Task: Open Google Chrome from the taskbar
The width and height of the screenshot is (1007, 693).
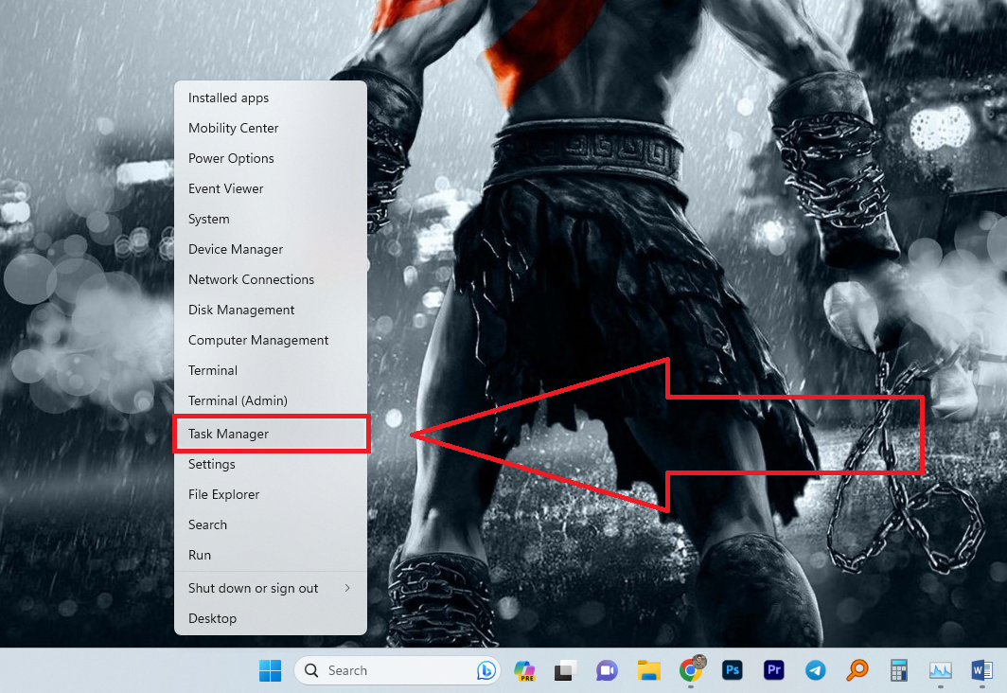Action: click(x=691, y=670)
